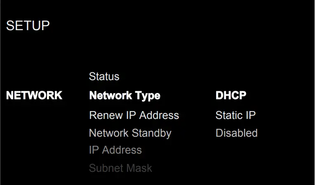Go to Status above Network Type

pos(104,76)
